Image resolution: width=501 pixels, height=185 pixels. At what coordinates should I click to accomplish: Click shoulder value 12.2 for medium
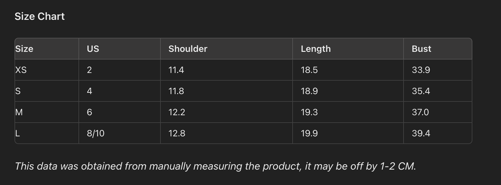click(176, 112)
